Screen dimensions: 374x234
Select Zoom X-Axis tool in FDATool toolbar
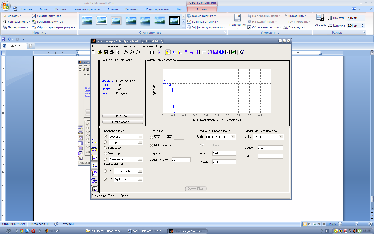tap(132, 52)
